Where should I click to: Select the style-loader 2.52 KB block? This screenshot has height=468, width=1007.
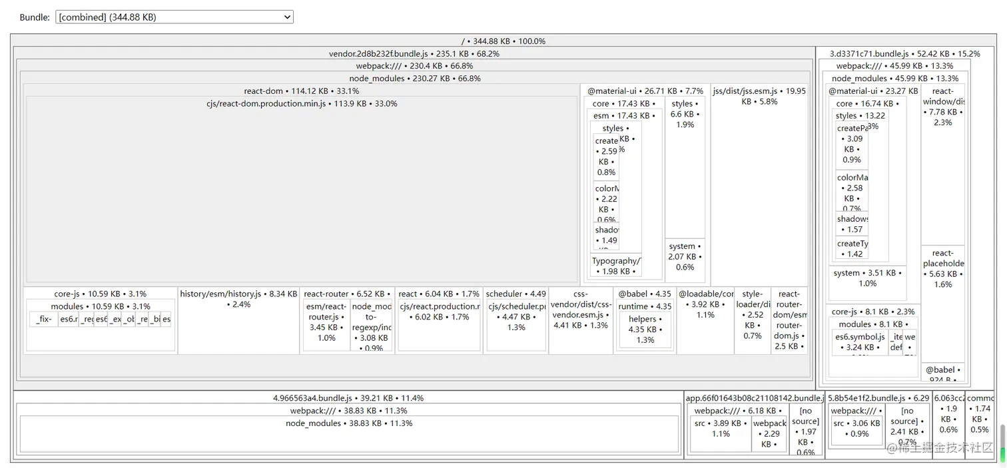coord(753,321)
